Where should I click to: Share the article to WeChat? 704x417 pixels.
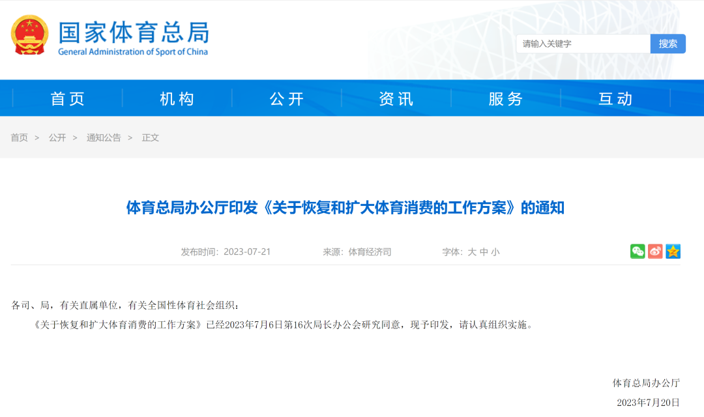tap(639, 251)
